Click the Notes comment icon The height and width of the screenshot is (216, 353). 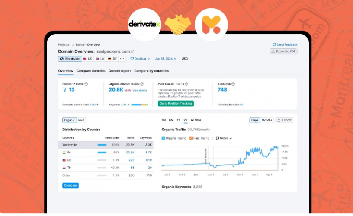point(217,138)
